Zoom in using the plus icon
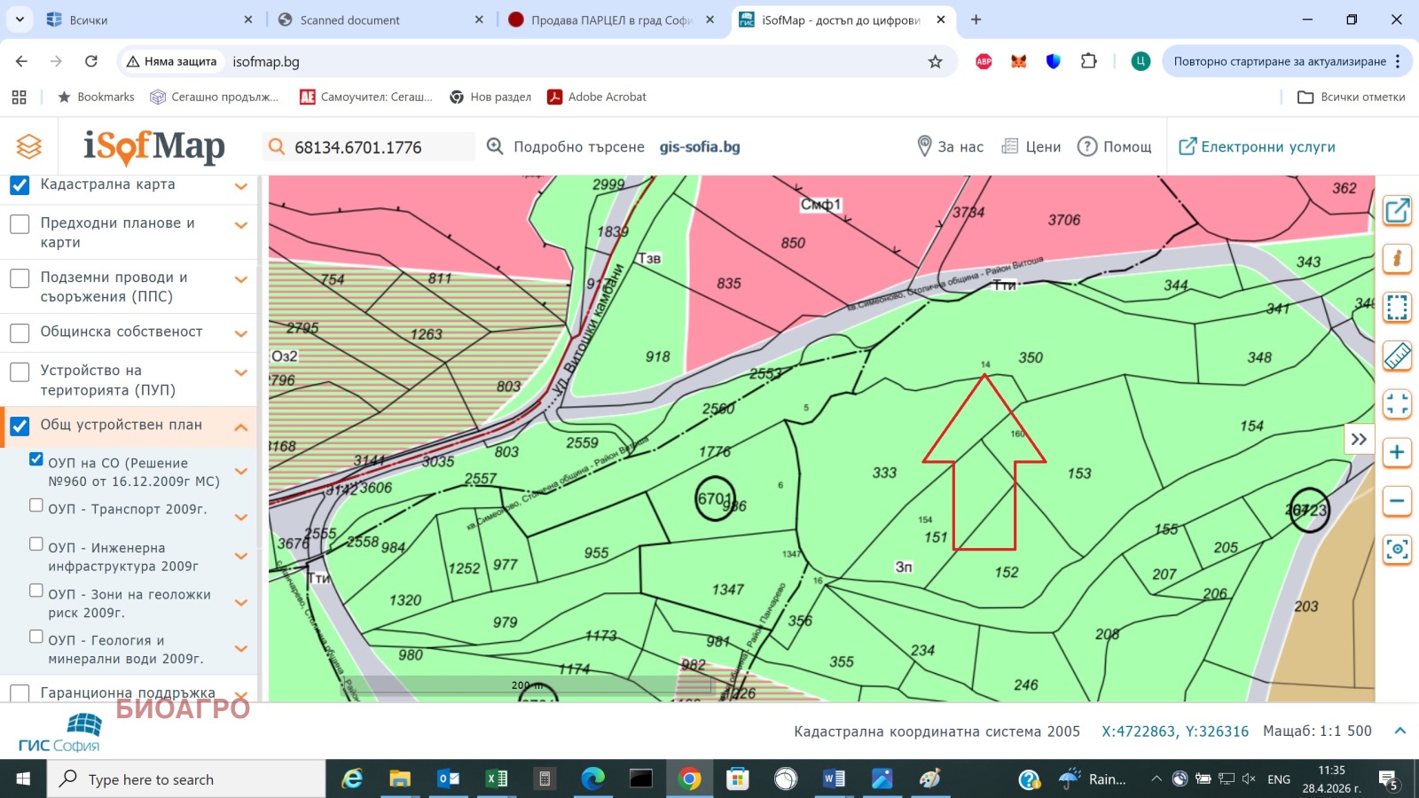The image size is (1419, 798). click(x=1397, y=452)
